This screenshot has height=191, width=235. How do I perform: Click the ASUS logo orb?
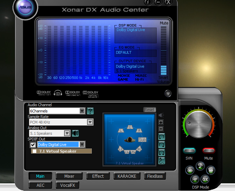coord(25,7)
